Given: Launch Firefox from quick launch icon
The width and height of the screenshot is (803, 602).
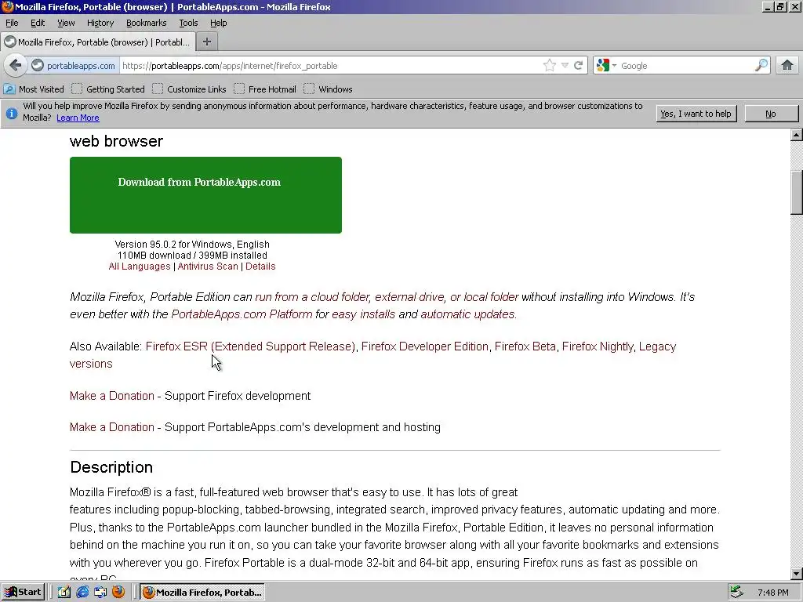Looking at the screenshot, I should pos(118,593).
